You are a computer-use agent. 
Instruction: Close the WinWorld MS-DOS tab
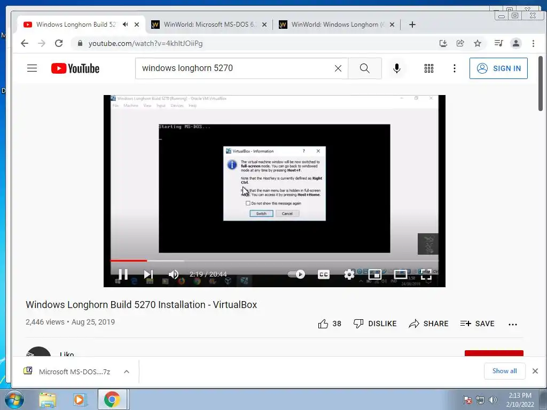tap(264, 25)
